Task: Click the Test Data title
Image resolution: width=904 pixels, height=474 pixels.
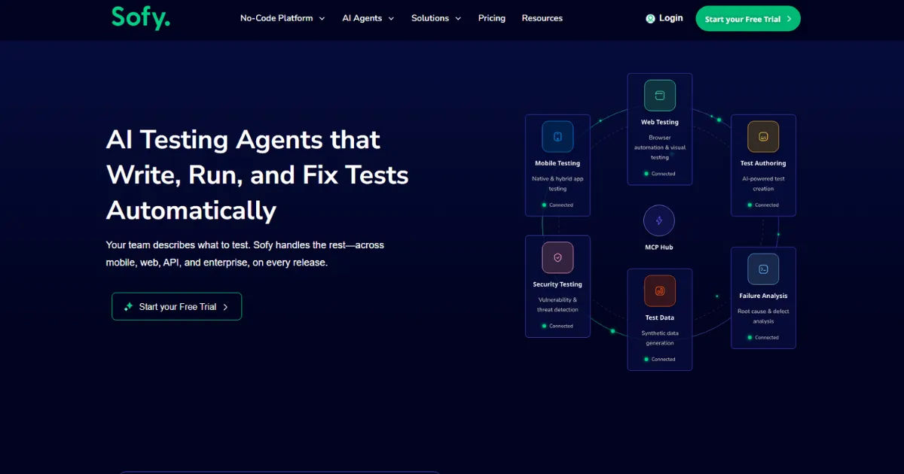Action: point(660,318)
